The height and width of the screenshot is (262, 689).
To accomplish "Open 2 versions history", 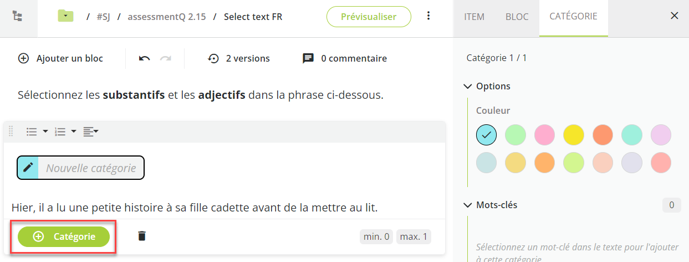I will click(x=239, y=58).
